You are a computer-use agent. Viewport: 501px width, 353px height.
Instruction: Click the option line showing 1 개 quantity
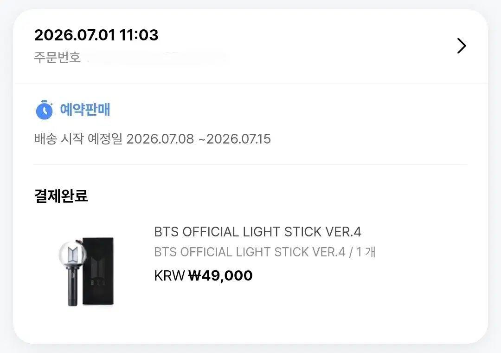(265, 252)
